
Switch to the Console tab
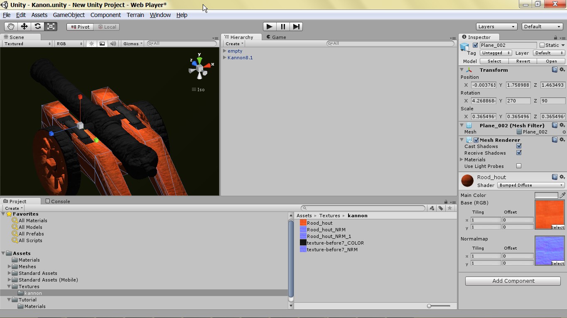tap(57, 201)
